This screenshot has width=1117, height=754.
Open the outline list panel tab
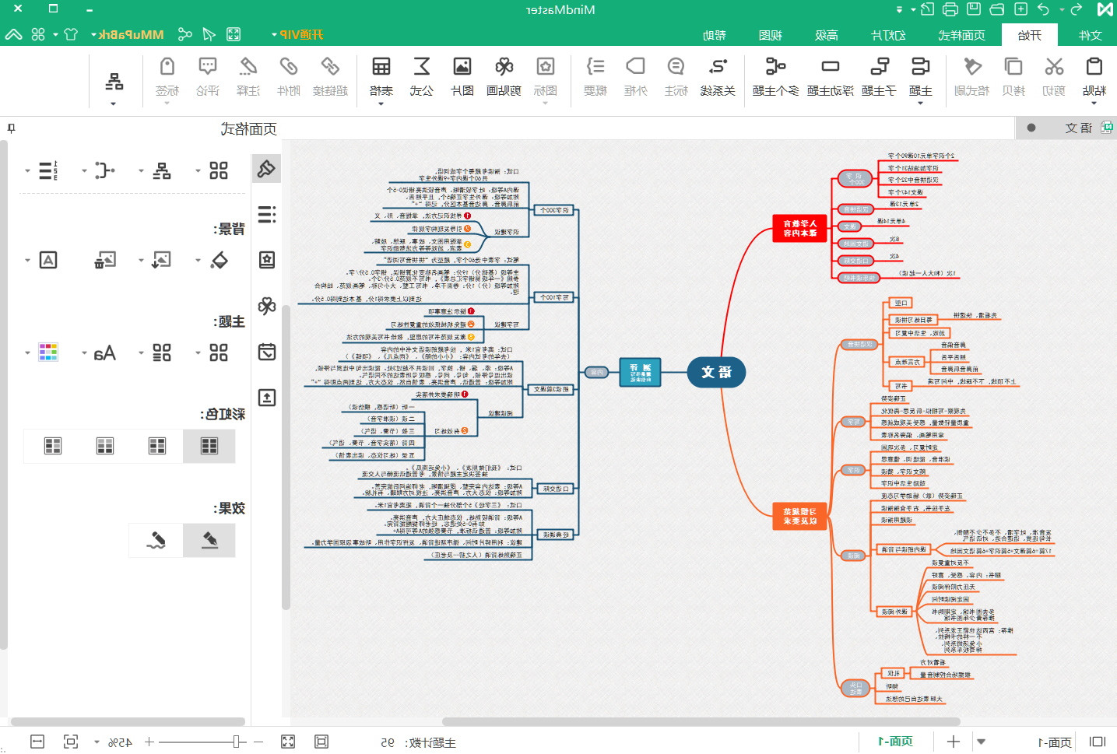(x=266, y=215)
